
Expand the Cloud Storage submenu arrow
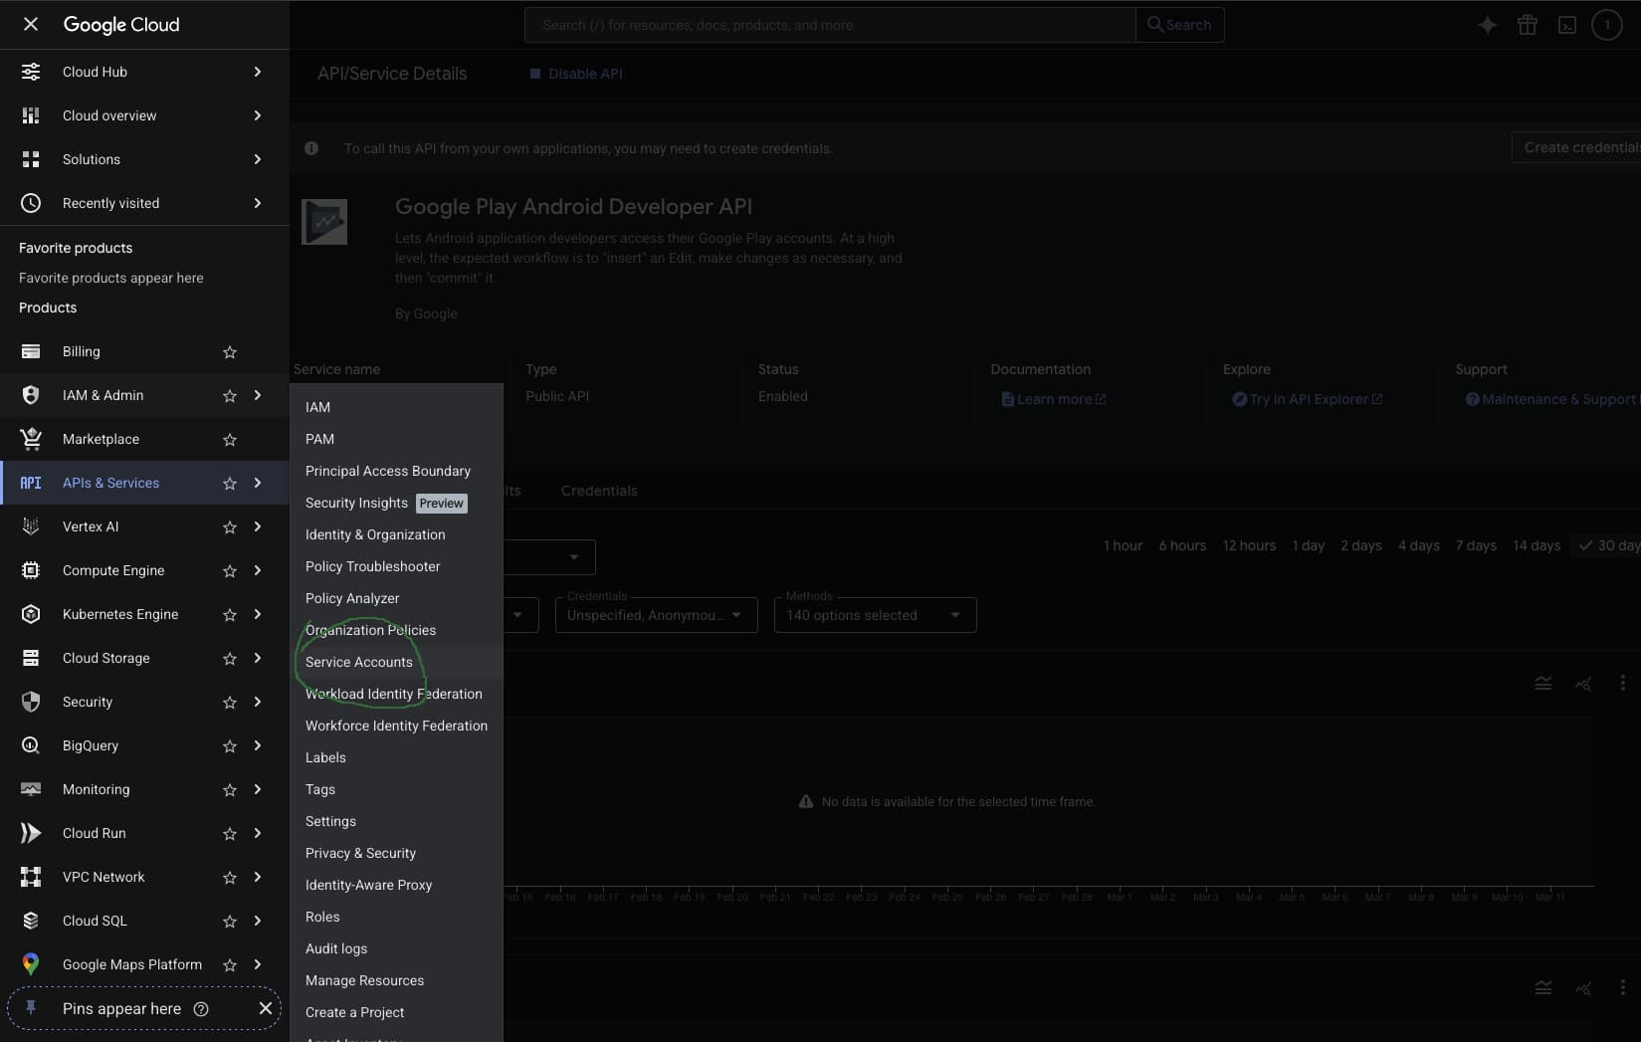tap(258, 658)
